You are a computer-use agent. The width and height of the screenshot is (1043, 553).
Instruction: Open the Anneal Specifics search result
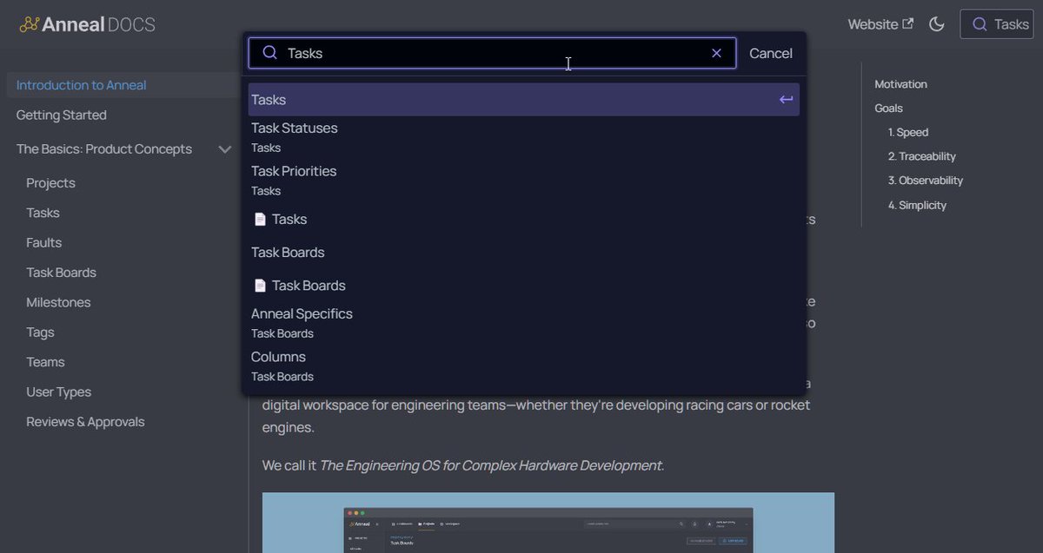523,323
